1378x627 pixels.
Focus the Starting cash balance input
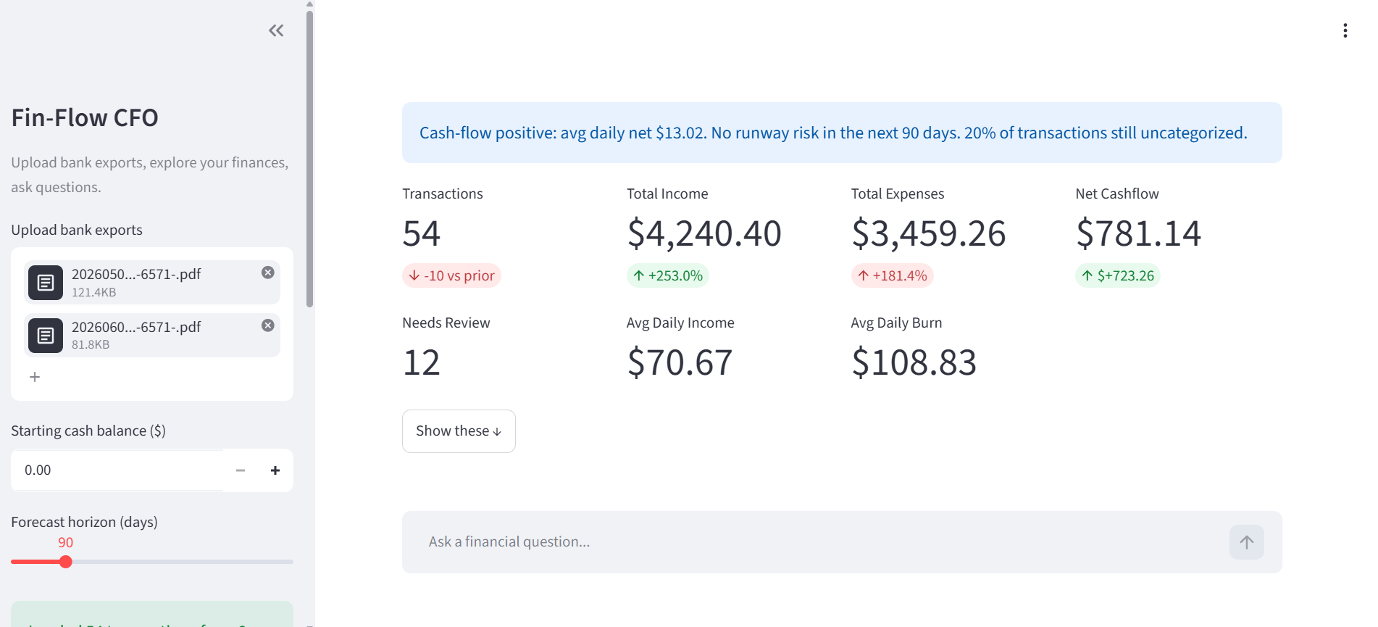click(117, 470)
